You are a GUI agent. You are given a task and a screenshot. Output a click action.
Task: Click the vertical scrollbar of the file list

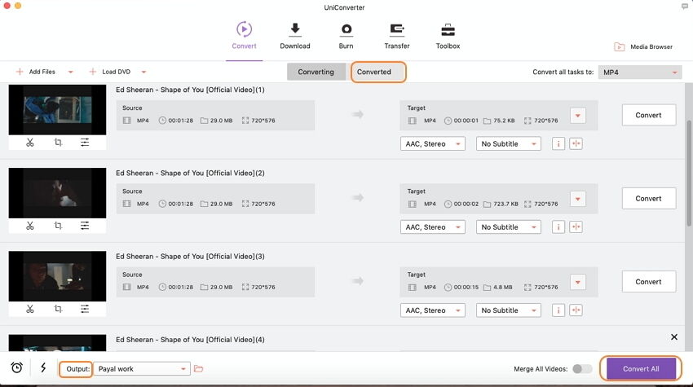[x=688, y=172]
